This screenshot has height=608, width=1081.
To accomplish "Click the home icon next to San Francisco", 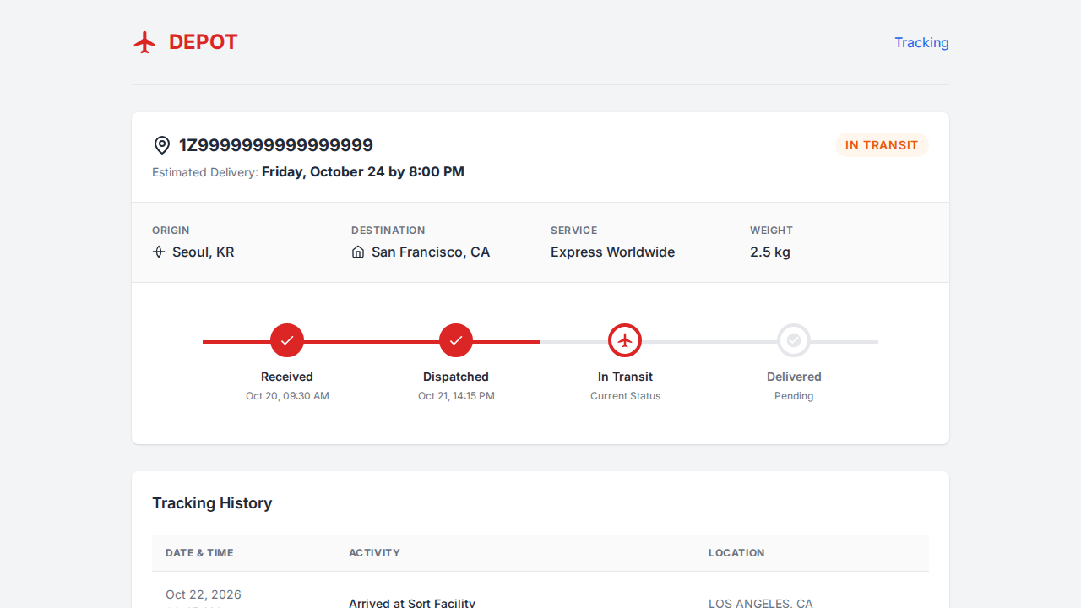I will click(x=358, y=252).
